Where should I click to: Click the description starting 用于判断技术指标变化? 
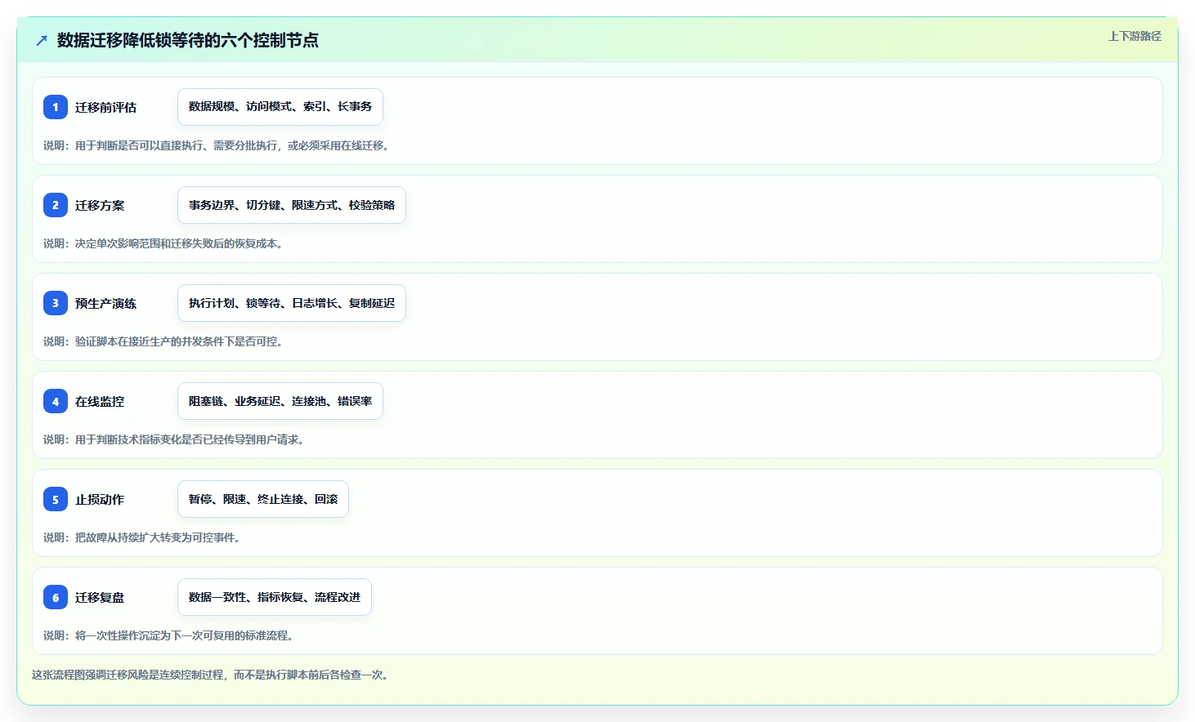click(x=176, y=439)
